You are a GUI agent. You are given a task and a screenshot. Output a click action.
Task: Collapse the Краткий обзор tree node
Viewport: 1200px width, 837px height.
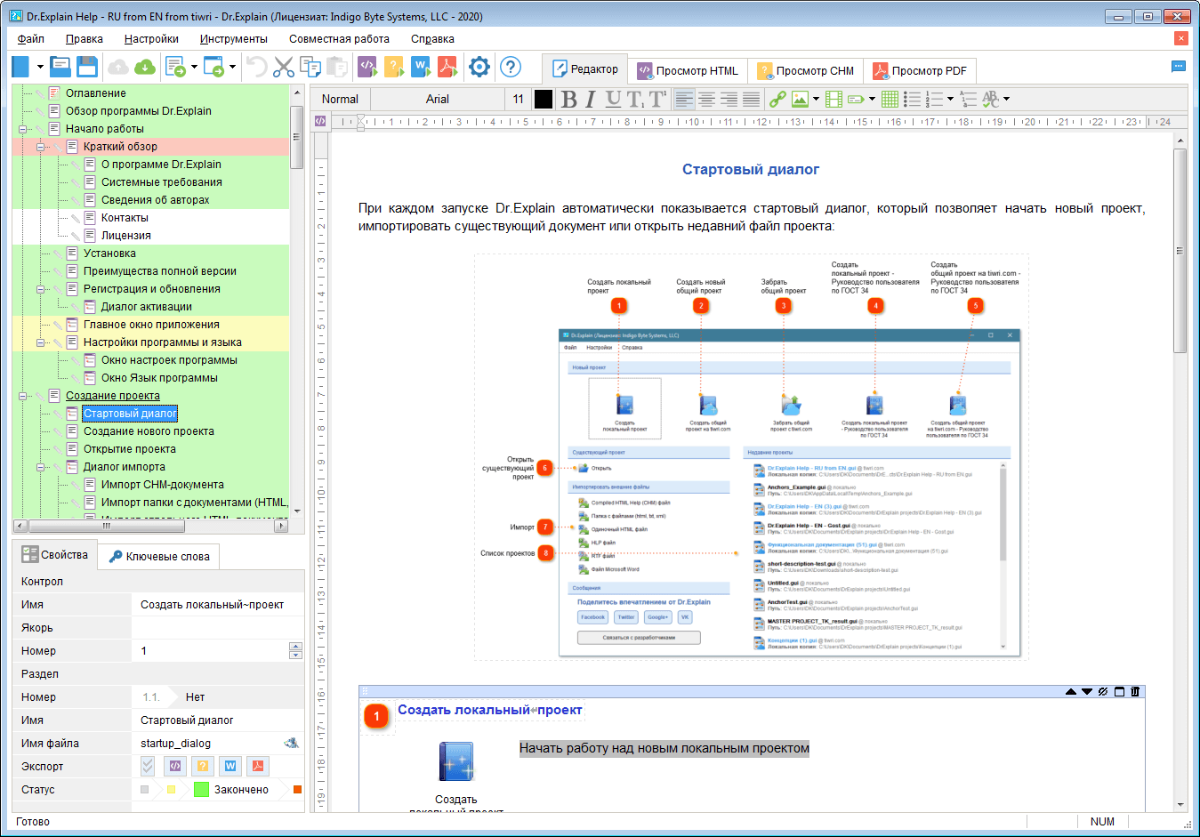click(x=40, y=147)
